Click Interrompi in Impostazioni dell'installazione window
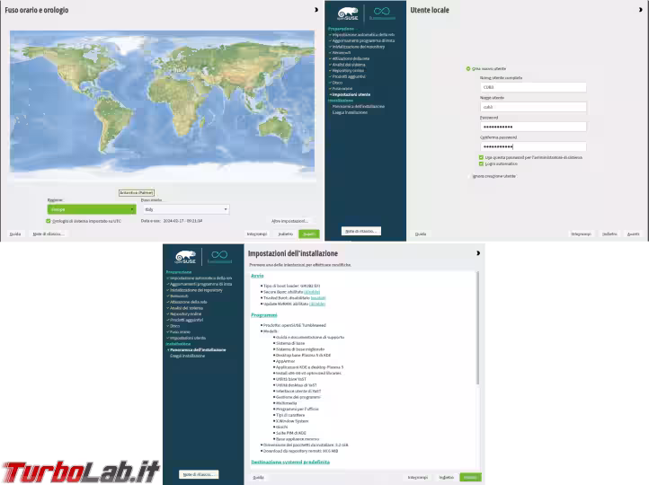649x485 pixels. (x=418, y=478)
